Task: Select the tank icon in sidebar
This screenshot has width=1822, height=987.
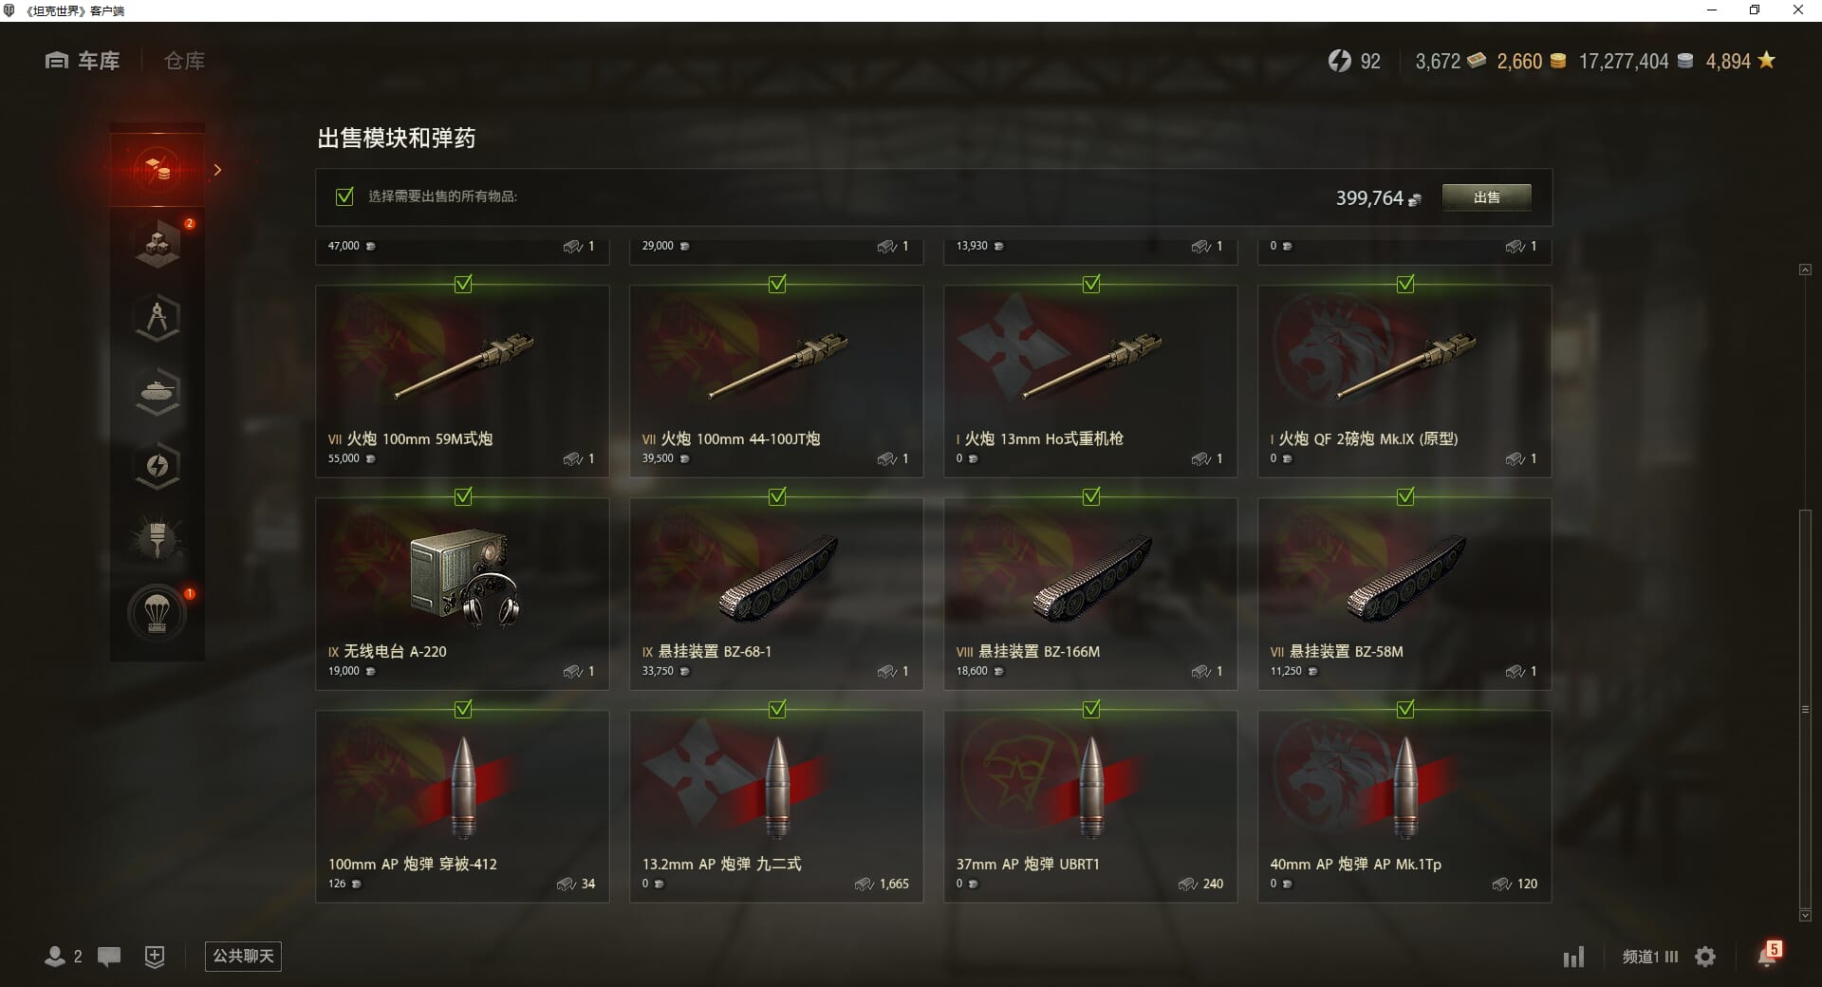Action: tap(158, 391)
